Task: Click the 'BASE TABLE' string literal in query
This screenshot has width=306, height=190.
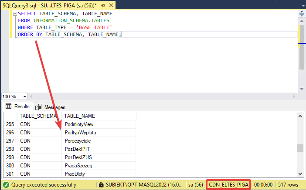Action: click(94, 27)
